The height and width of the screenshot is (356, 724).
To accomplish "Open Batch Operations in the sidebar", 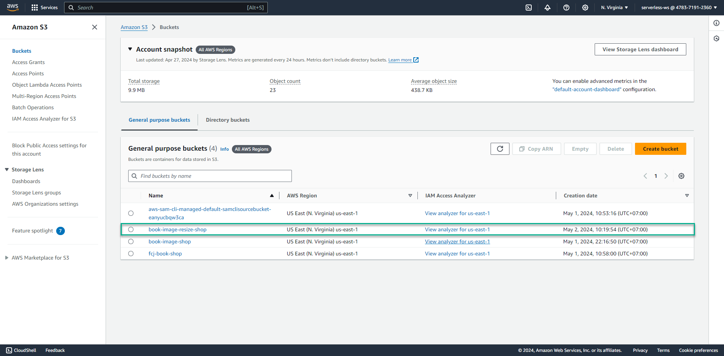I will [33, 107].
